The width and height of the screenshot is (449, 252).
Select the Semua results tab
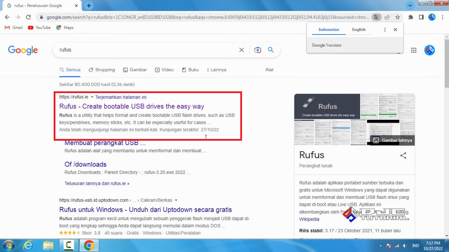[70, 70]
